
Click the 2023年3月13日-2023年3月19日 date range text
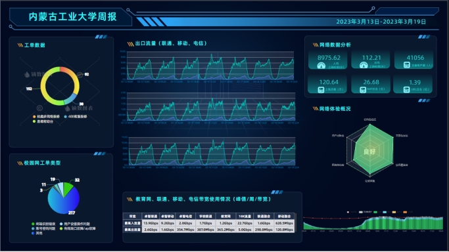point(381,22)
